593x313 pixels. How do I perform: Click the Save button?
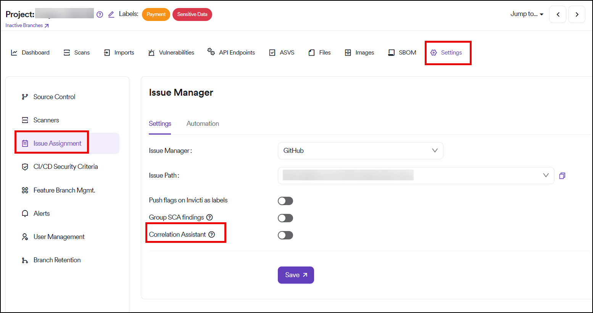[296, 275]
